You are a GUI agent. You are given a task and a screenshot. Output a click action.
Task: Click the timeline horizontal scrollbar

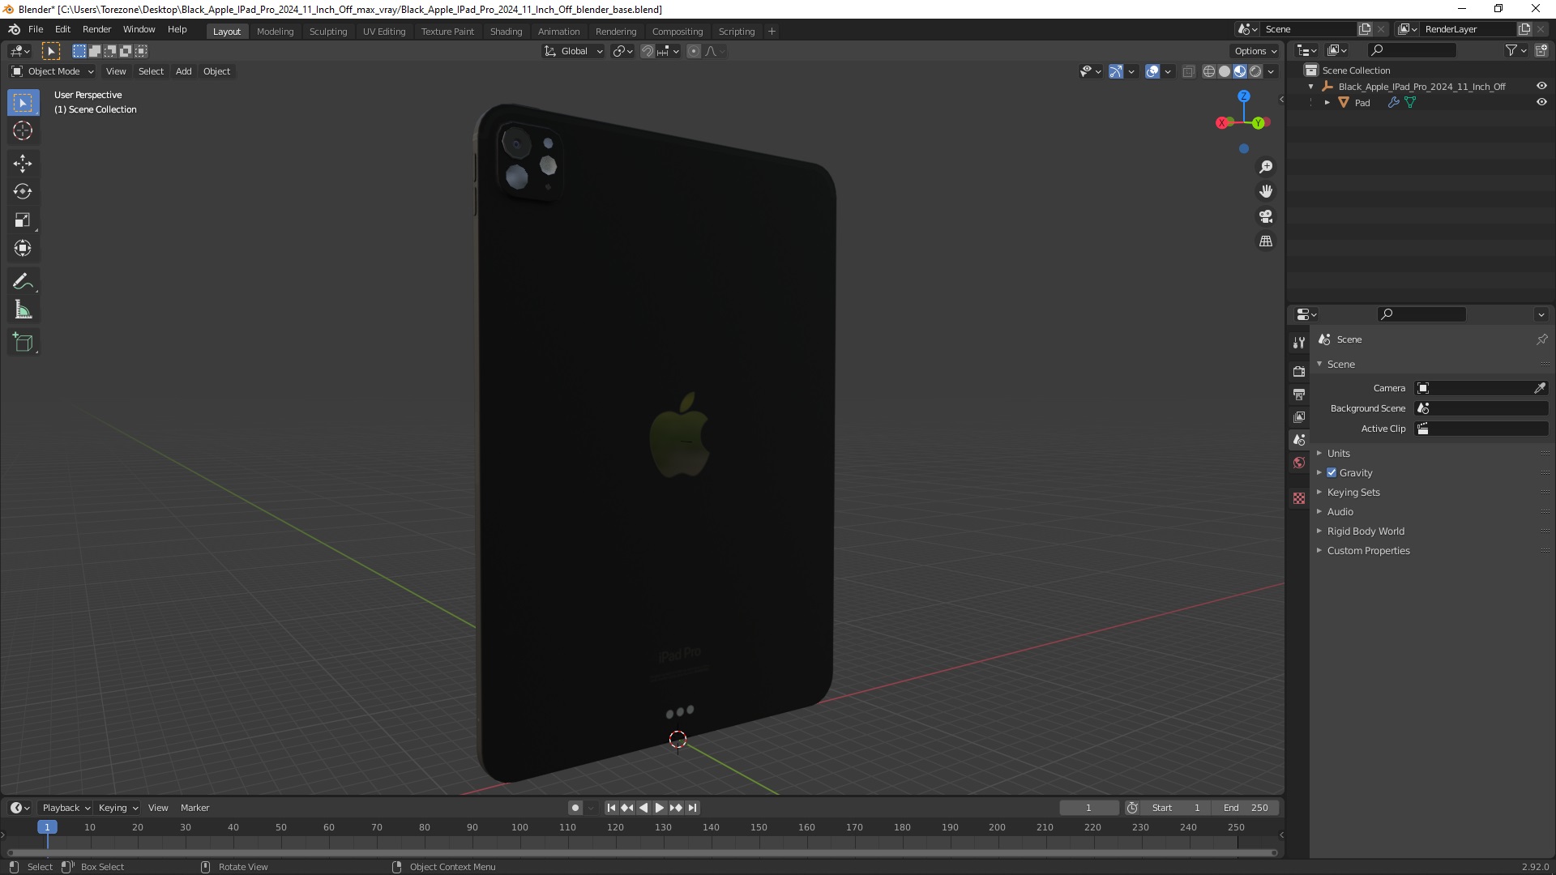(641, 852)
